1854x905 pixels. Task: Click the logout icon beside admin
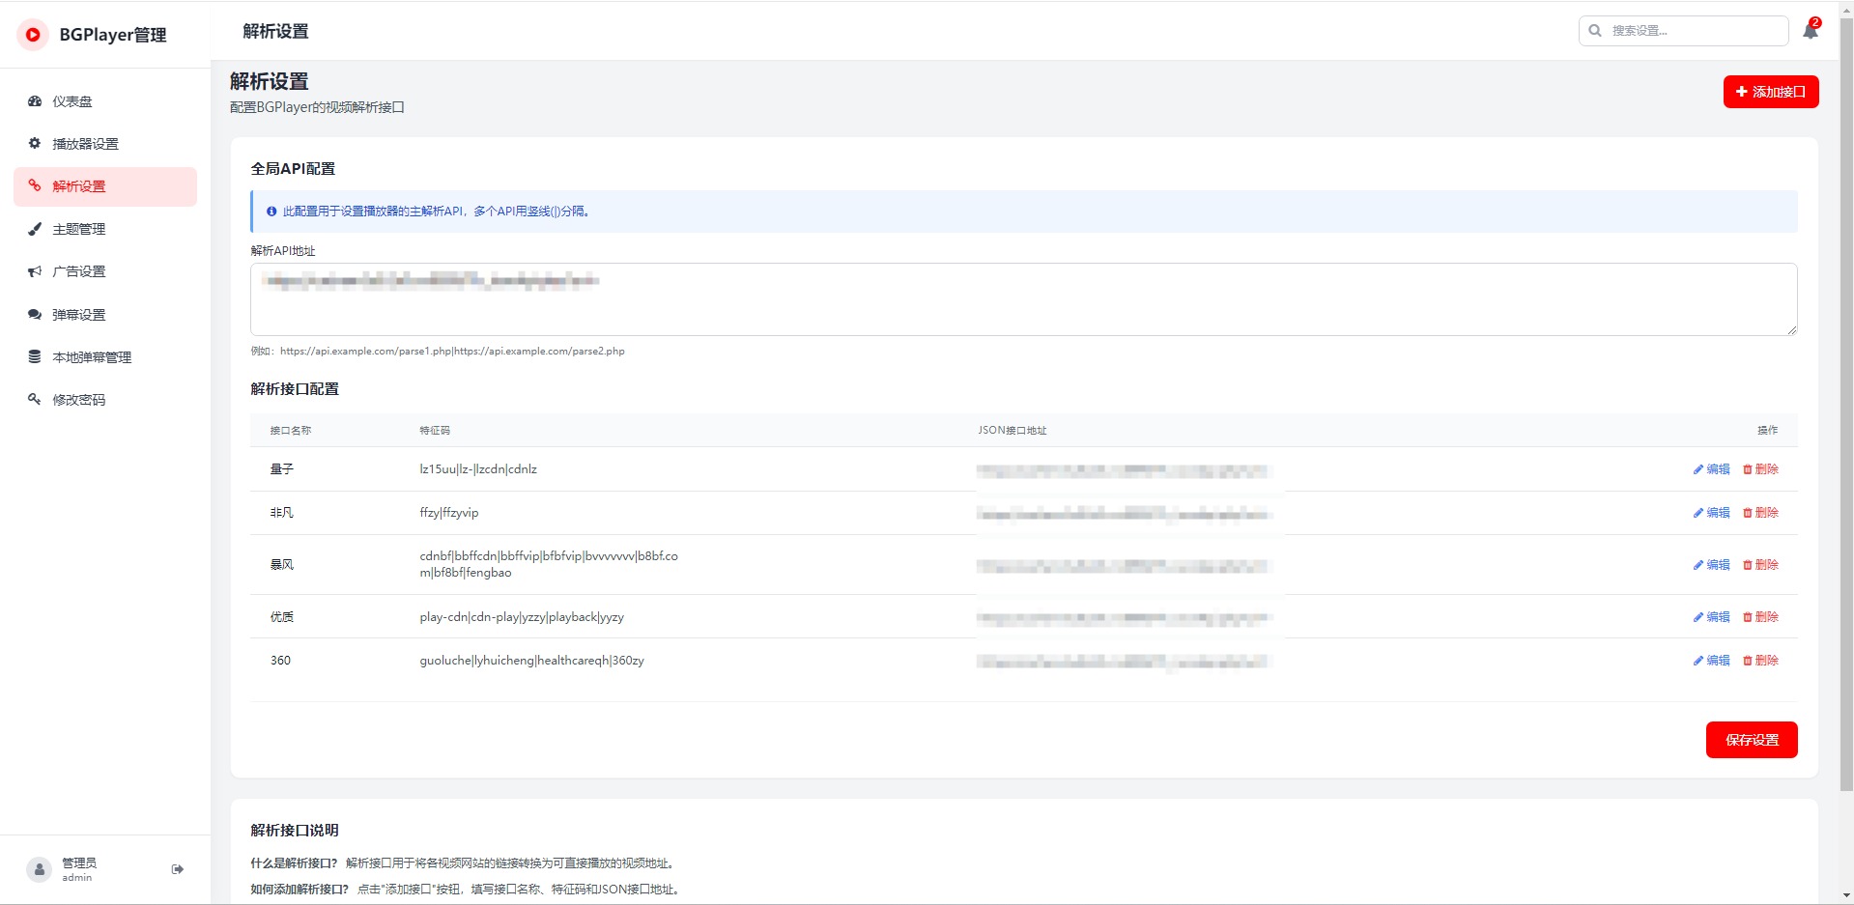[x=178, y=869]
